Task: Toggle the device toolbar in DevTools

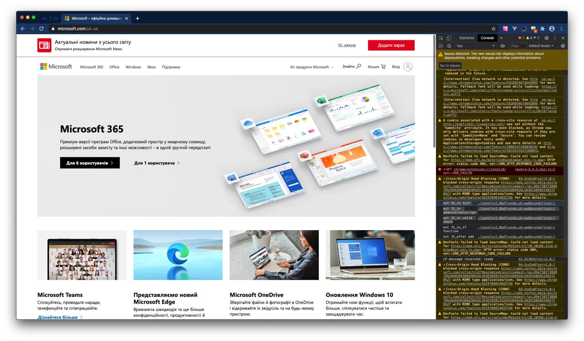Action: (449, 38)
